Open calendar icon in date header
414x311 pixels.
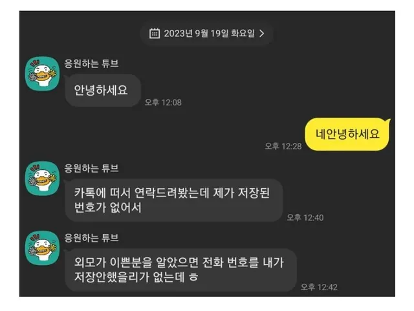point(155,34)
